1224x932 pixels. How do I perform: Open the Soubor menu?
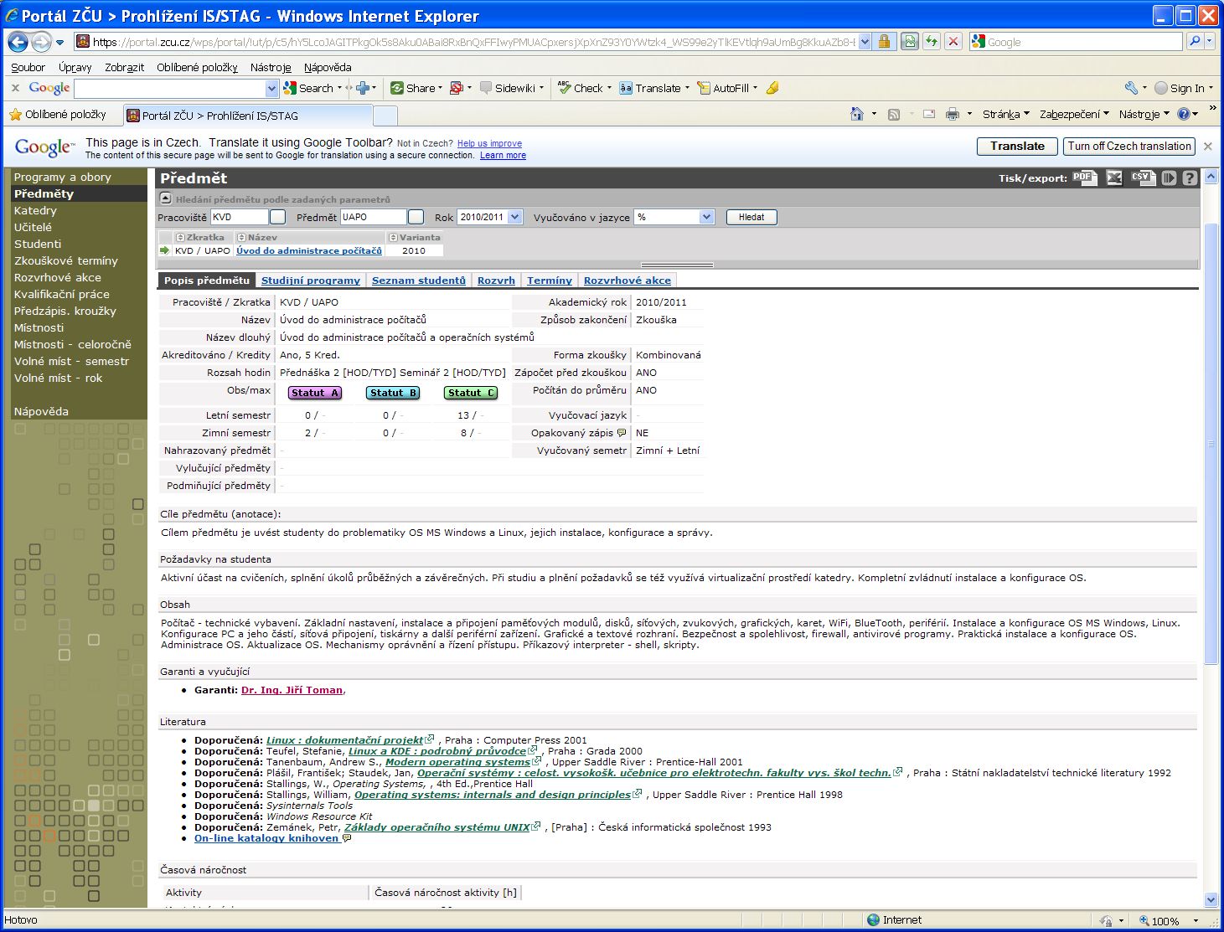28,67
